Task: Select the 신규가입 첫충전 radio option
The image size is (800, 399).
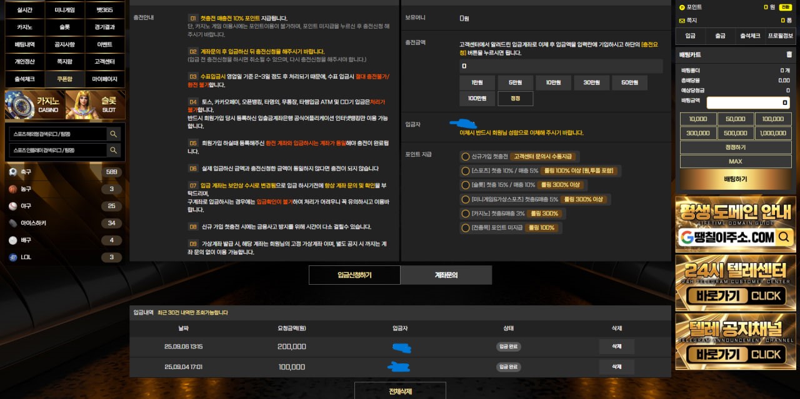Action: (x=465, y=156)
